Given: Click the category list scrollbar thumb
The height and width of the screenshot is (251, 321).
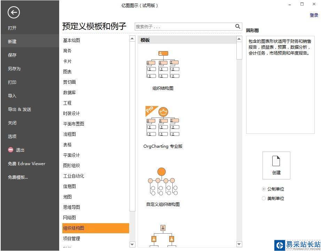Looking at the screenshot, I should tap(132, 127).
